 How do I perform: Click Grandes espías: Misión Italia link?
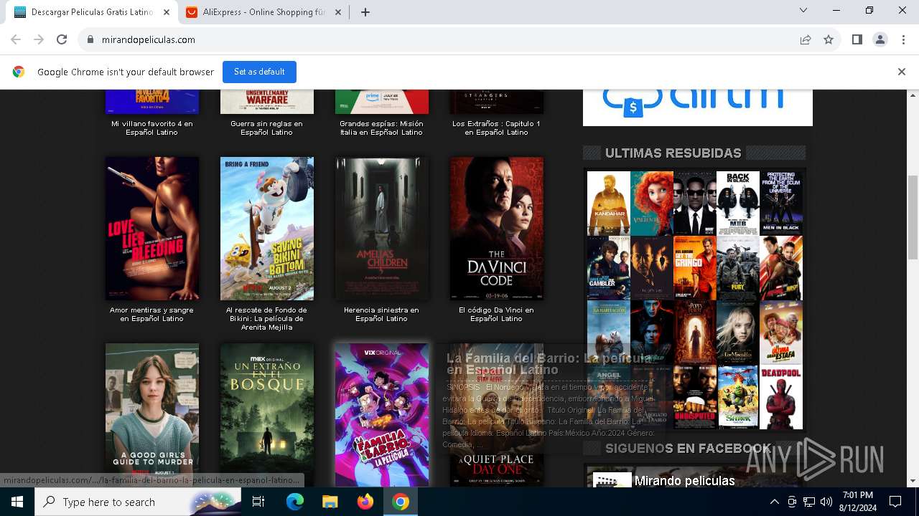382,128
